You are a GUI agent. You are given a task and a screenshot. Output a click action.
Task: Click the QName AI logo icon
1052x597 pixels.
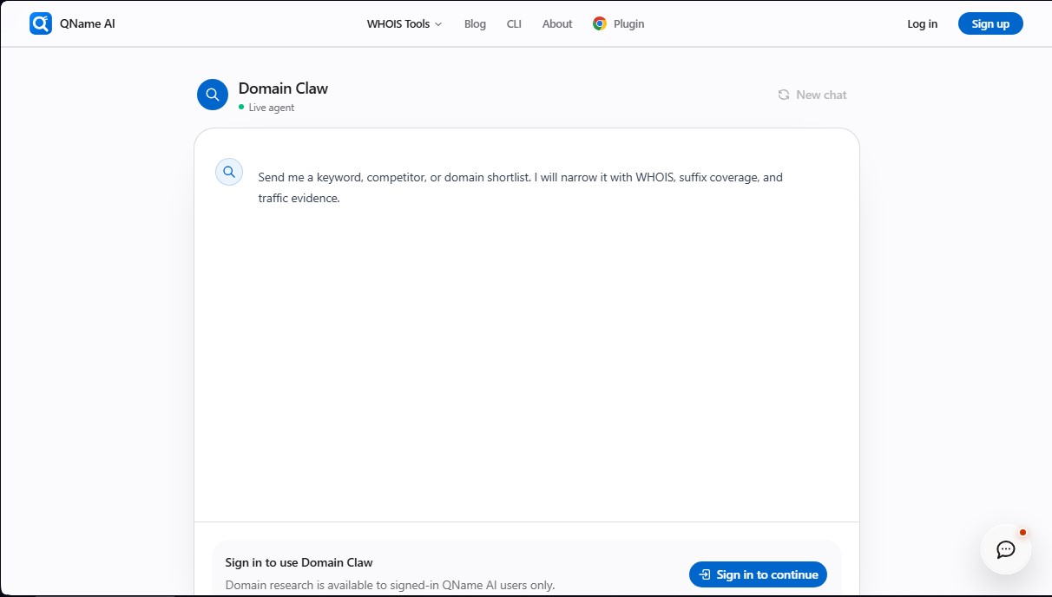point(41,23)
